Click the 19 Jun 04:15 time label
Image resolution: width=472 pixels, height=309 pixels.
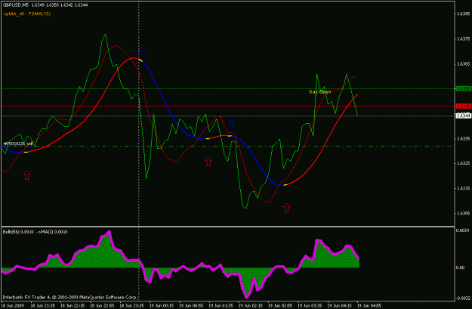click(340, 306)
